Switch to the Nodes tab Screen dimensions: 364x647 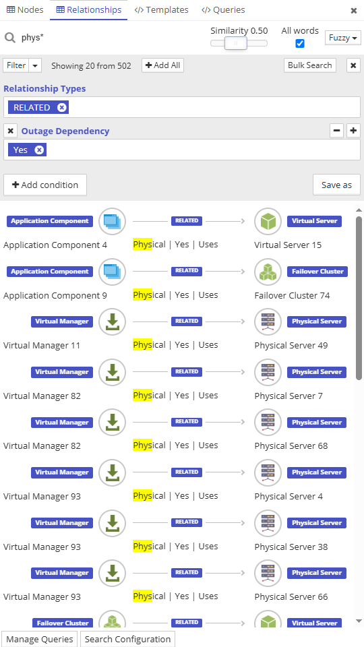tap(25, 10)
